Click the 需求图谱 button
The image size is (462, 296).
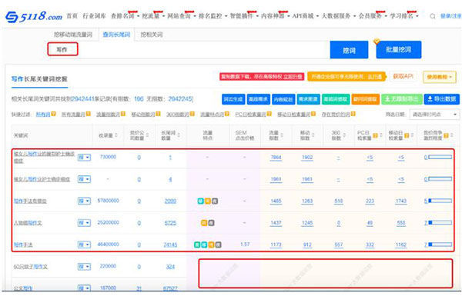(308, 99)
